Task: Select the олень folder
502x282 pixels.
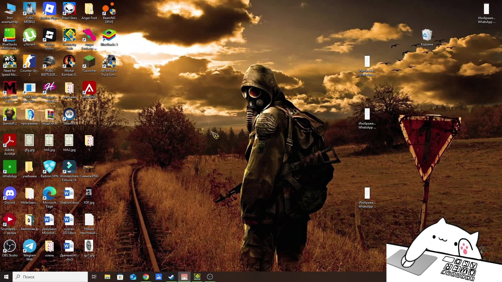Action: [49, 248]
